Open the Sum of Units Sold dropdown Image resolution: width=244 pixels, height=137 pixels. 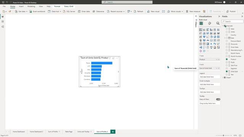tap(217, 68)
